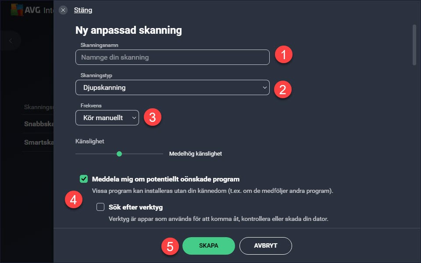Select Smartskanning in the background list
The height and width of the screenshot is (263, 421).
39,142
